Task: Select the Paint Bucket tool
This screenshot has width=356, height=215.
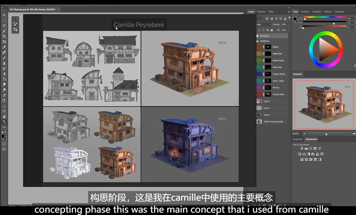Action: pos(4,79)
